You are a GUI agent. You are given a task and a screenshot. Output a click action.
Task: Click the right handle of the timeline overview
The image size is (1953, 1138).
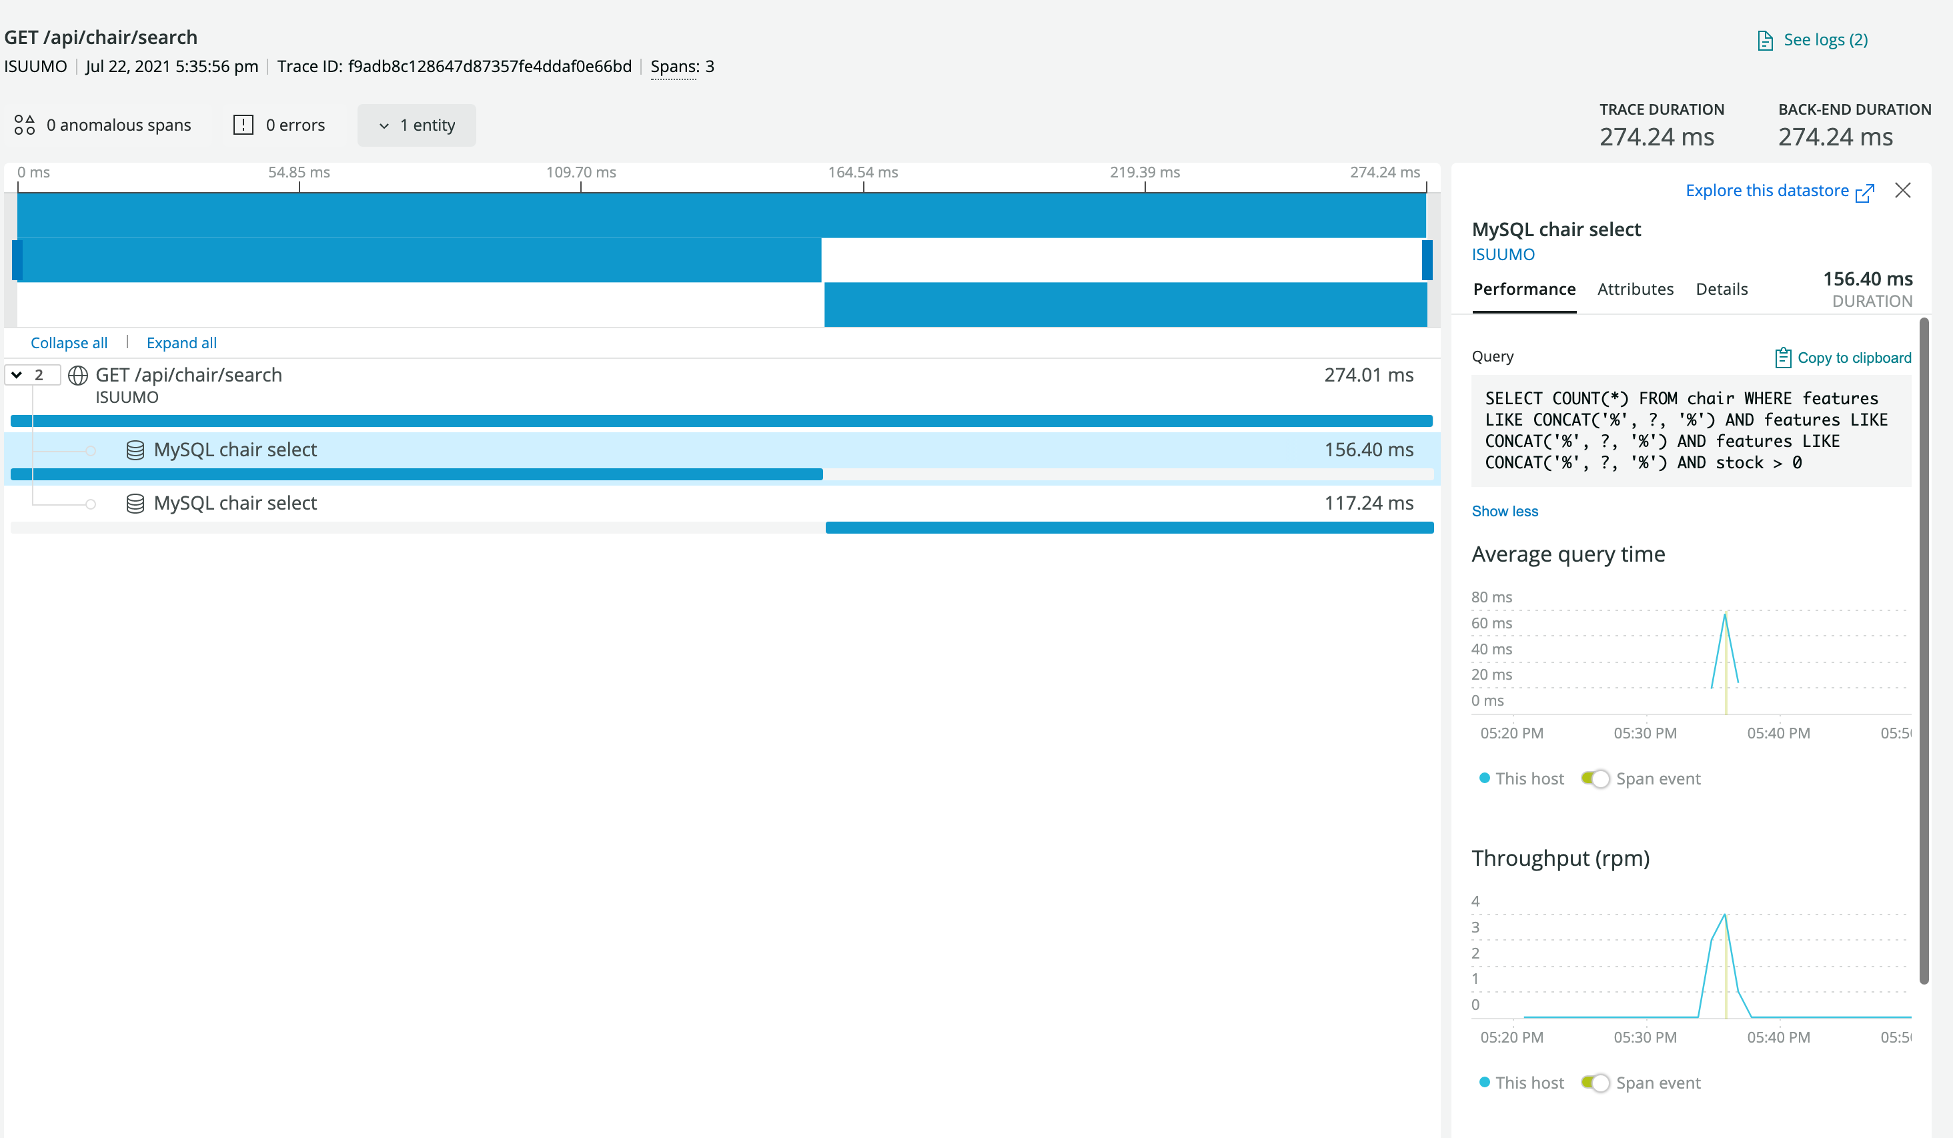point(1427,259)
